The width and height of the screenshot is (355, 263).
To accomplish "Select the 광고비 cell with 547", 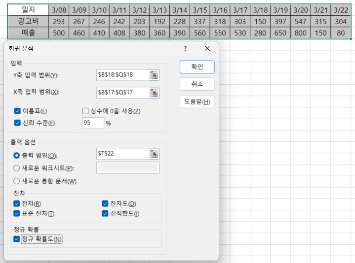I will tap(300, 22).
